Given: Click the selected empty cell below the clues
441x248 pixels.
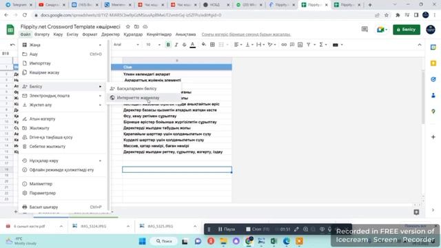Looking at the screenshot, I should pyautogui.click(x=177, y=169).
